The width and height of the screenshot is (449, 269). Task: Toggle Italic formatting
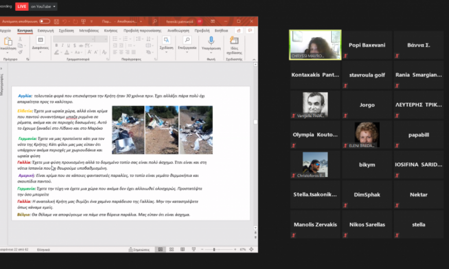(x=62, y=46)
